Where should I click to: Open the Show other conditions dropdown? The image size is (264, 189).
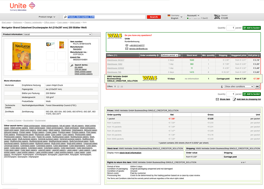click(239, 86)
